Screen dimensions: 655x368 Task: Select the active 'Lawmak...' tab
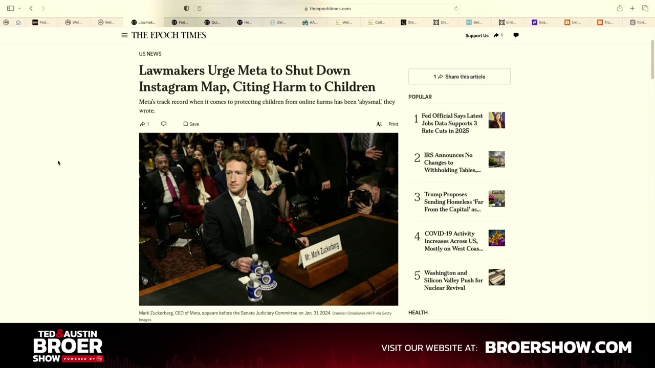point(144,22)
